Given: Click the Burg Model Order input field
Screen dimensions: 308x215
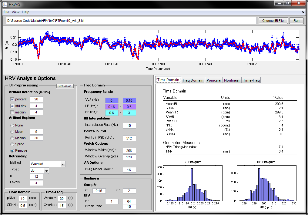Looking at the screenshot, I should pos(129,170).
